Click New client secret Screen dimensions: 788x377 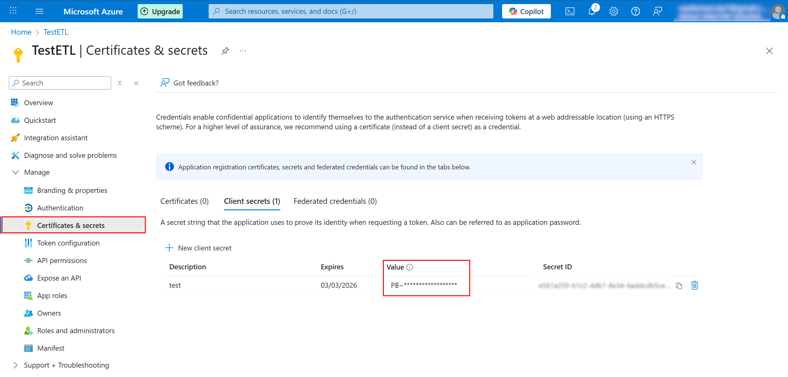pyautogui.click(x=198, y=248)
